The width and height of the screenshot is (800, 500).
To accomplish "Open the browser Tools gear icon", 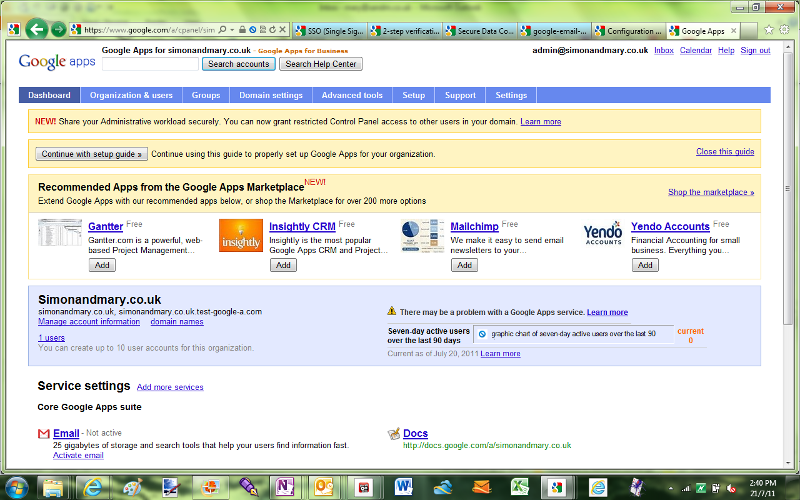I will (784, 29).
